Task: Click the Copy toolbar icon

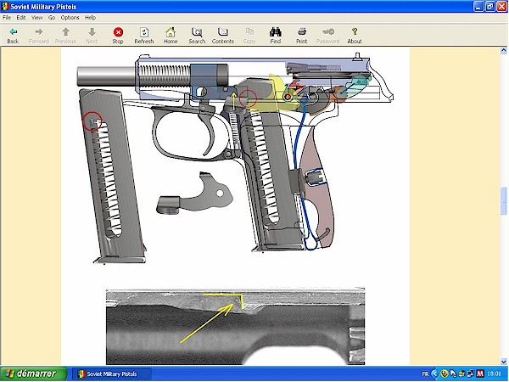Action: tap(249, 32)
